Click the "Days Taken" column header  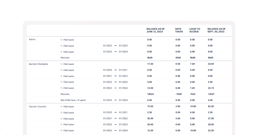tap(179, 30)
